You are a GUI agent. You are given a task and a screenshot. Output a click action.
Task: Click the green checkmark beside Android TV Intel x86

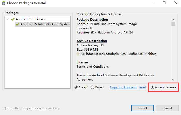[17, 24]
